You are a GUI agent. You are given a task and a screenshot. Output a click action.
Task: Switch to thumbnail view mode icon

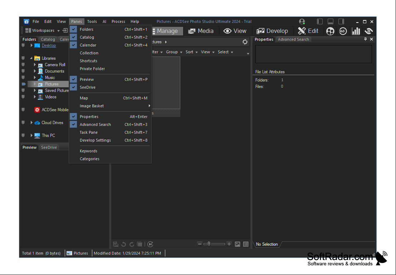238,244
